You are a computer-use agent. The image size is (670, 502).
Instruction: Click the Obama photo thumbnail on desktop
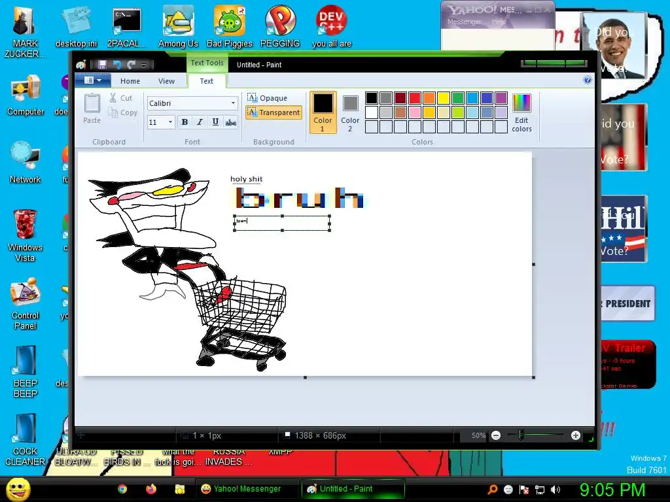[614, 45]
